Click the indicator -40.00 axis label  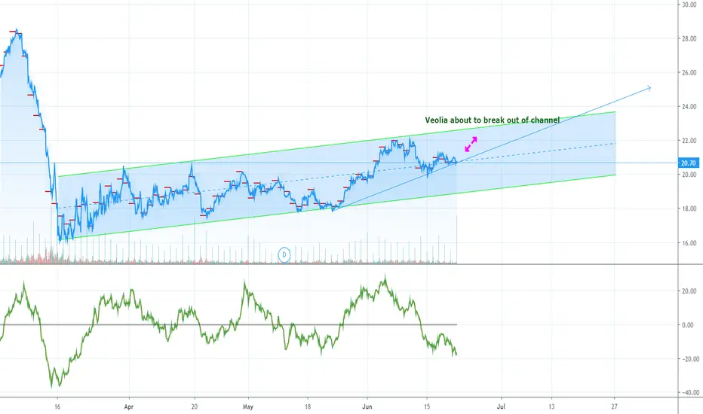pos(690,393)
